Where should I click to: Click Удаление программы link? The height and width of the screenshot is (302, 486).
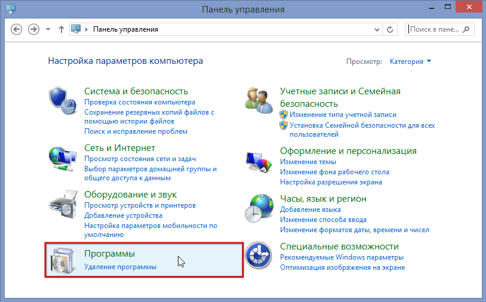pos(120,267)
